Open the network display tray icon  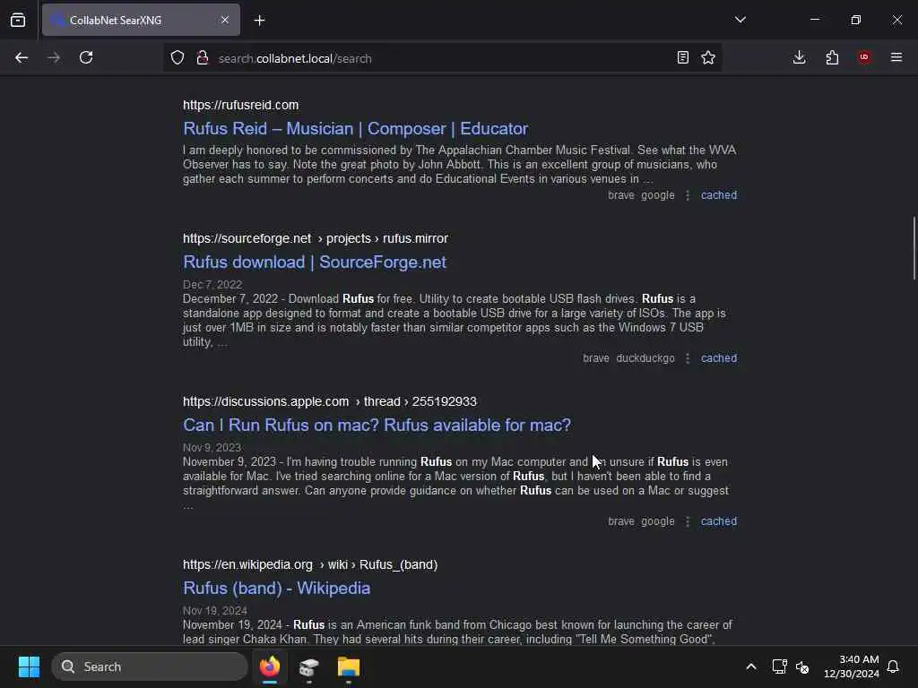point(779,666)
